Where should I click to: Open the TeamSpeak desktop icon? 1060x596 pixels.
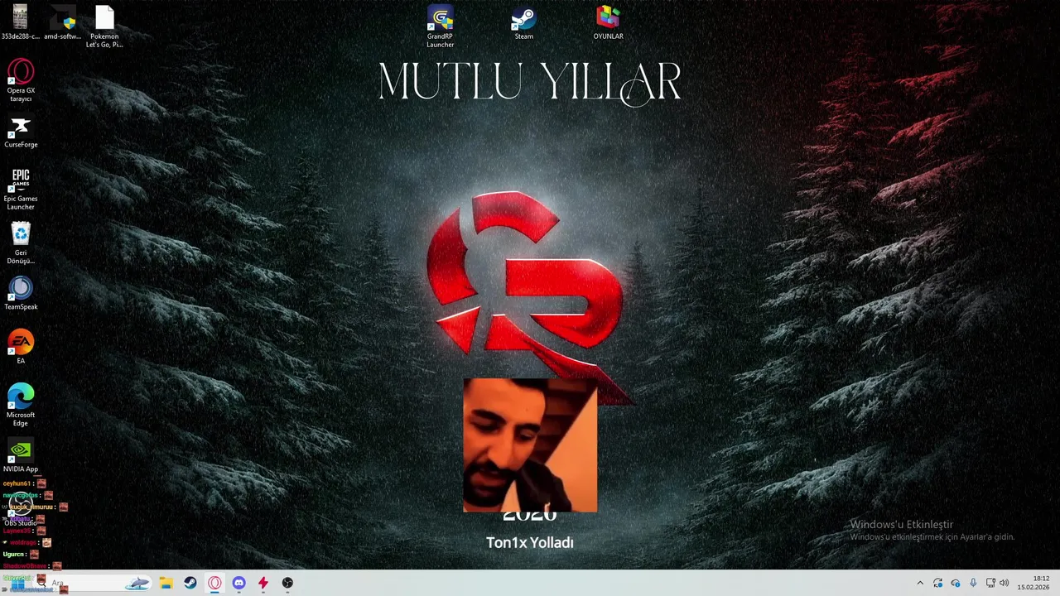click(x=21, y=294)
